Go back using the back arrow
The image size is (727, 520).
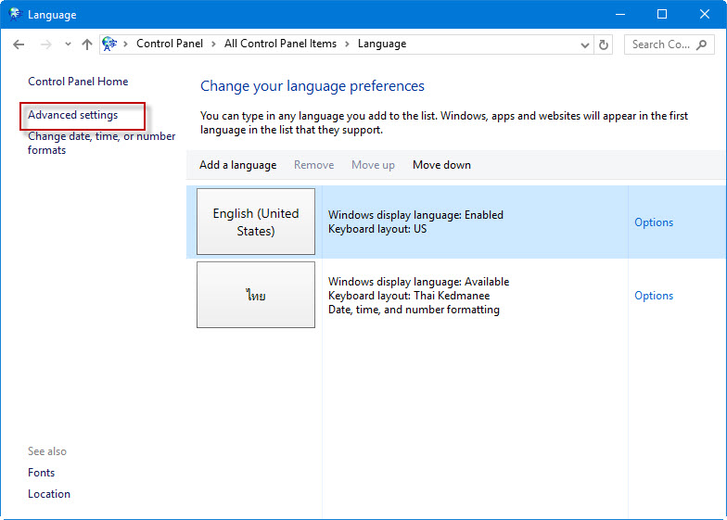tap(19, 44)
